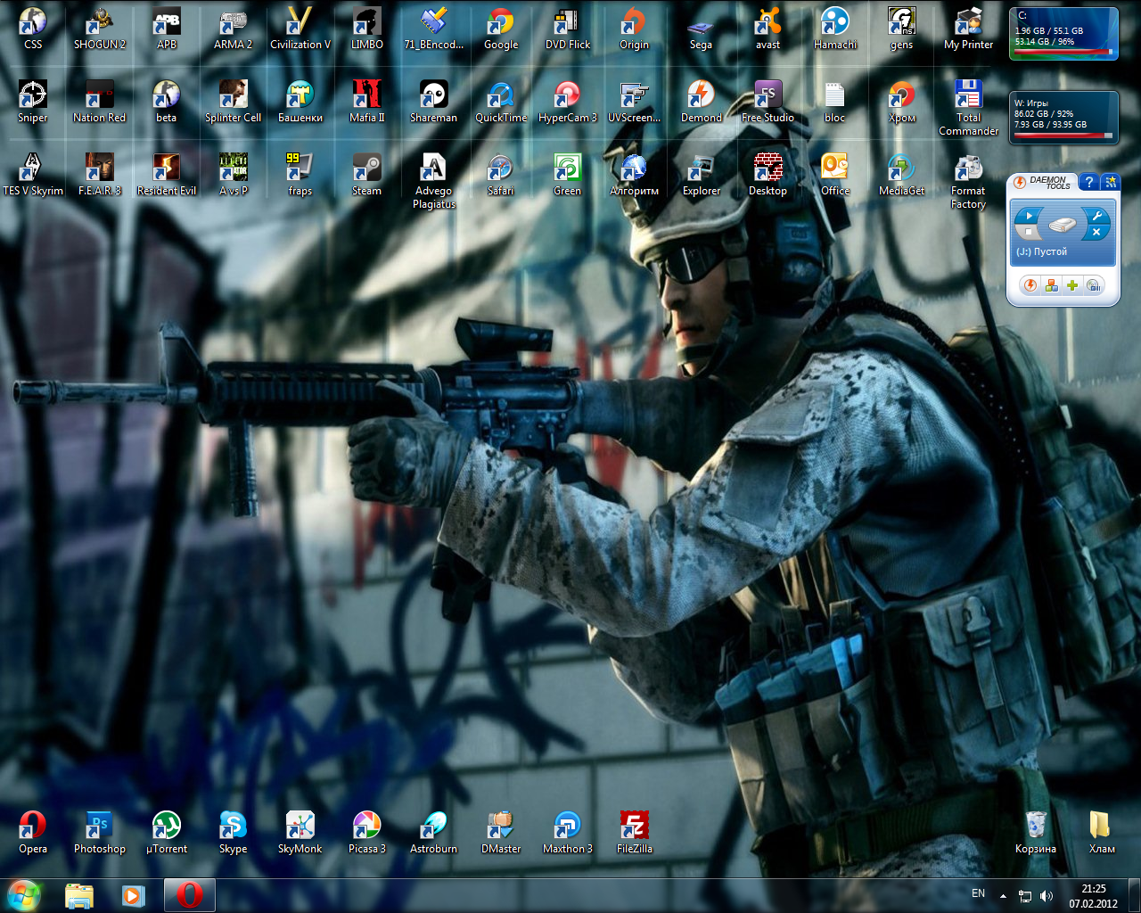Open the Free Studio shortcut

tap(768, 102)
